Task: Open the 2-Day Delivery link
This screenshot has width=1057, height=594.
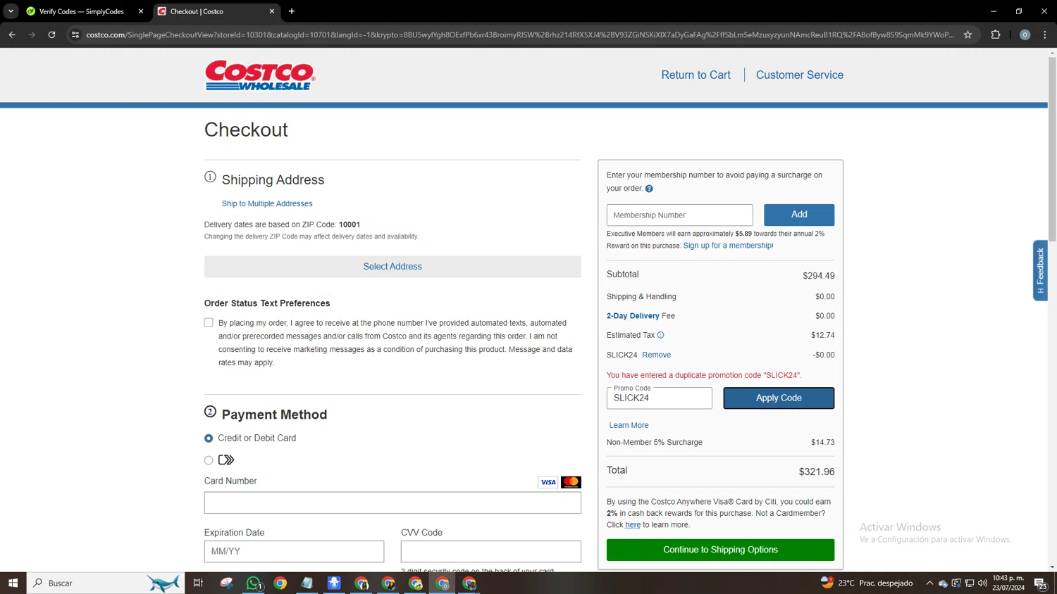Action: pyautogui.click(x=633, y=316)
